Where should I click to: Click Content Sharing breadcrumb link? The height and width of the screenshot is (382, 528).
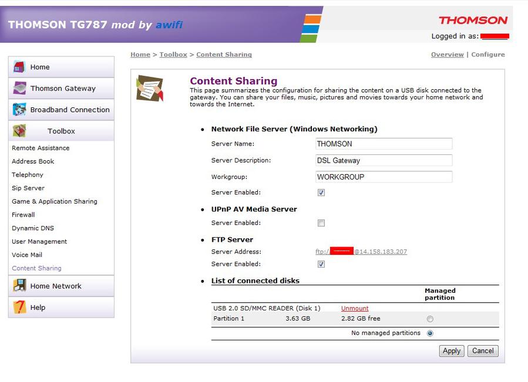click(224, 55)
